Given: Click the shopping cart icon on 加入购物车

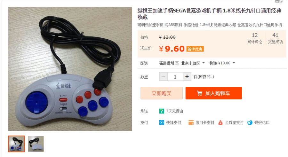Looking at the screenshot, I should 199,93.
